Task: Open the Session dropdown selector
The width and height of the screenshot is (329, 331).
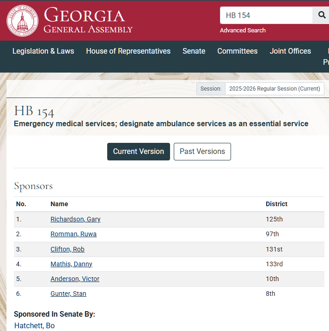Action: 274,89
